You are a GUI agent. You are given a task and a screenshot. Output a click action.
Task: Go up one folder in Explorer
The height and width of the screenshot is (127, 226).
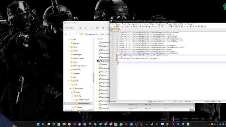click(x=77, y=34)
